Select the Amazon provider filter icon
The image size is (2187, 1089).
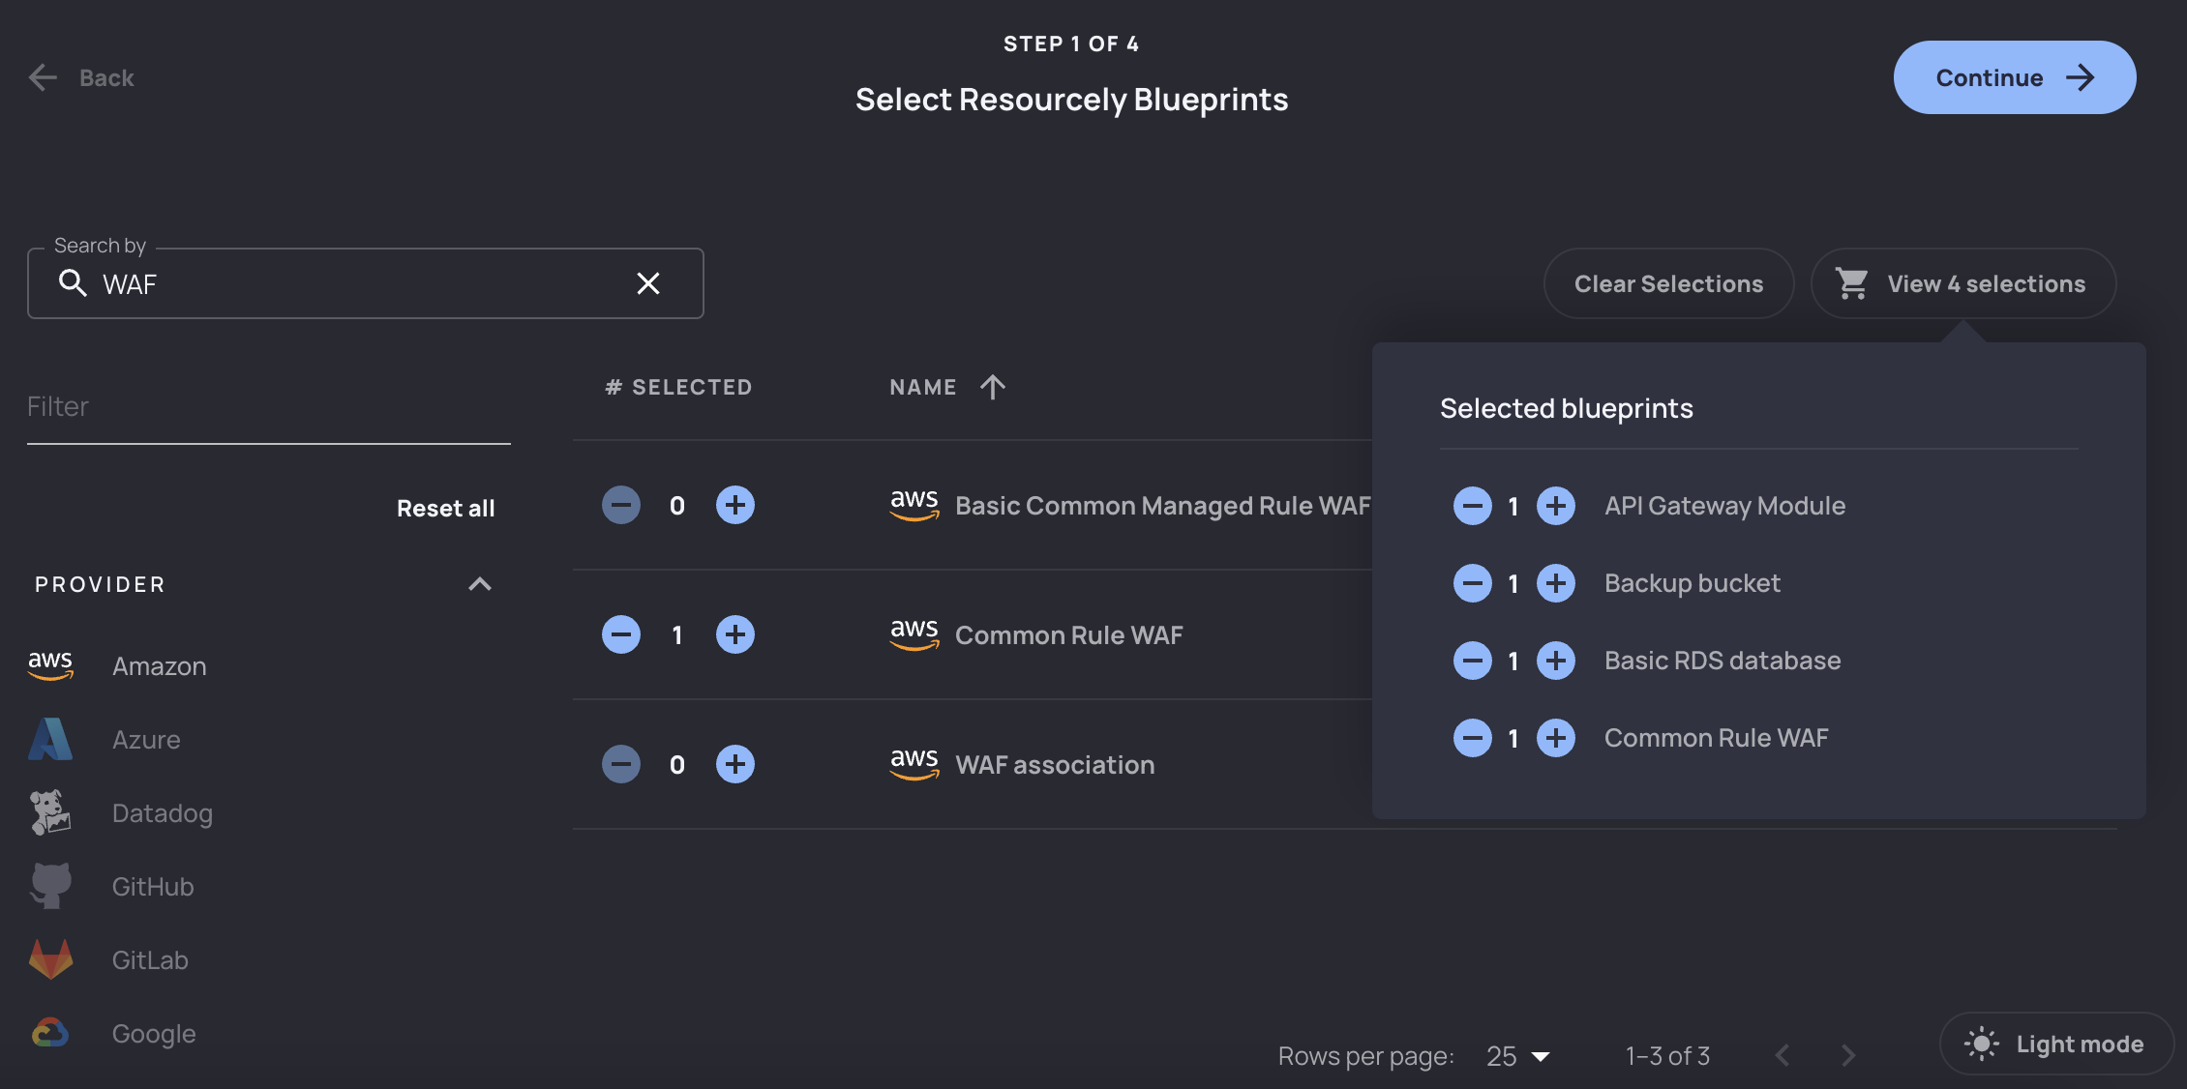[x=50, y=665]
